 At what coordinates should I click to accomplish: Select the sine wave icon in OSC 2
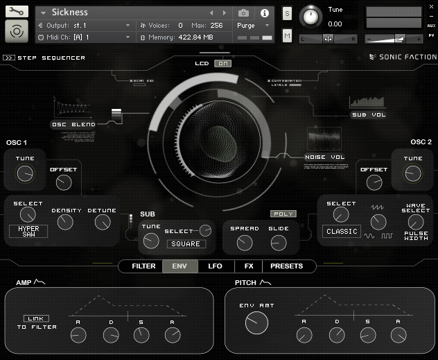click(369, 236)
